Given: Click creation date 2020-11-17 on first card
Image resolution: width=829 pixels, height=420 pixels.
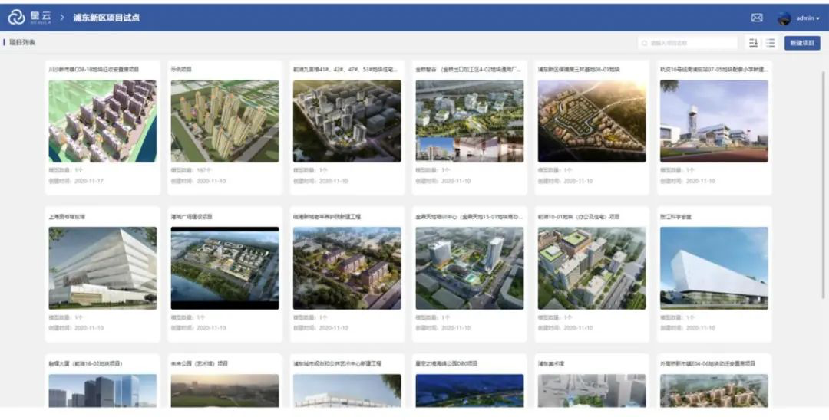Looking at the screenshot, I should click(x=89, y=181).
